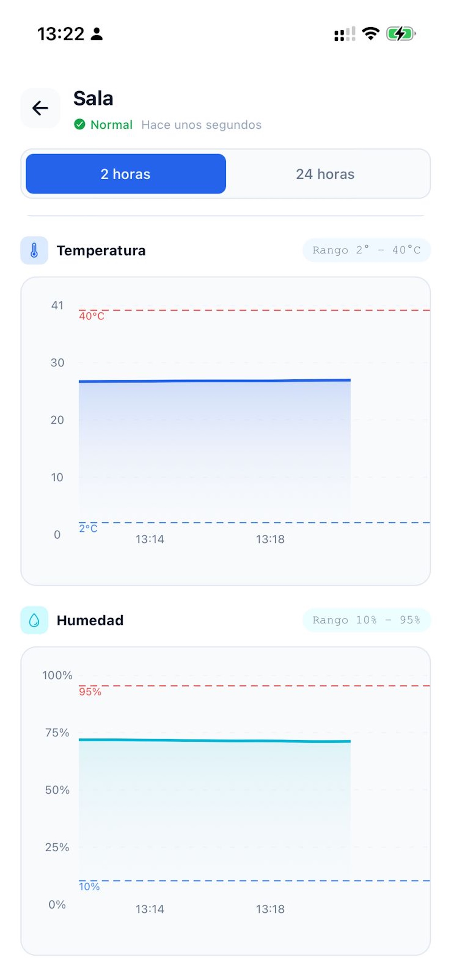Tap the battery charging icon
The width and height of the screenshot is (451, 977).
401,34
